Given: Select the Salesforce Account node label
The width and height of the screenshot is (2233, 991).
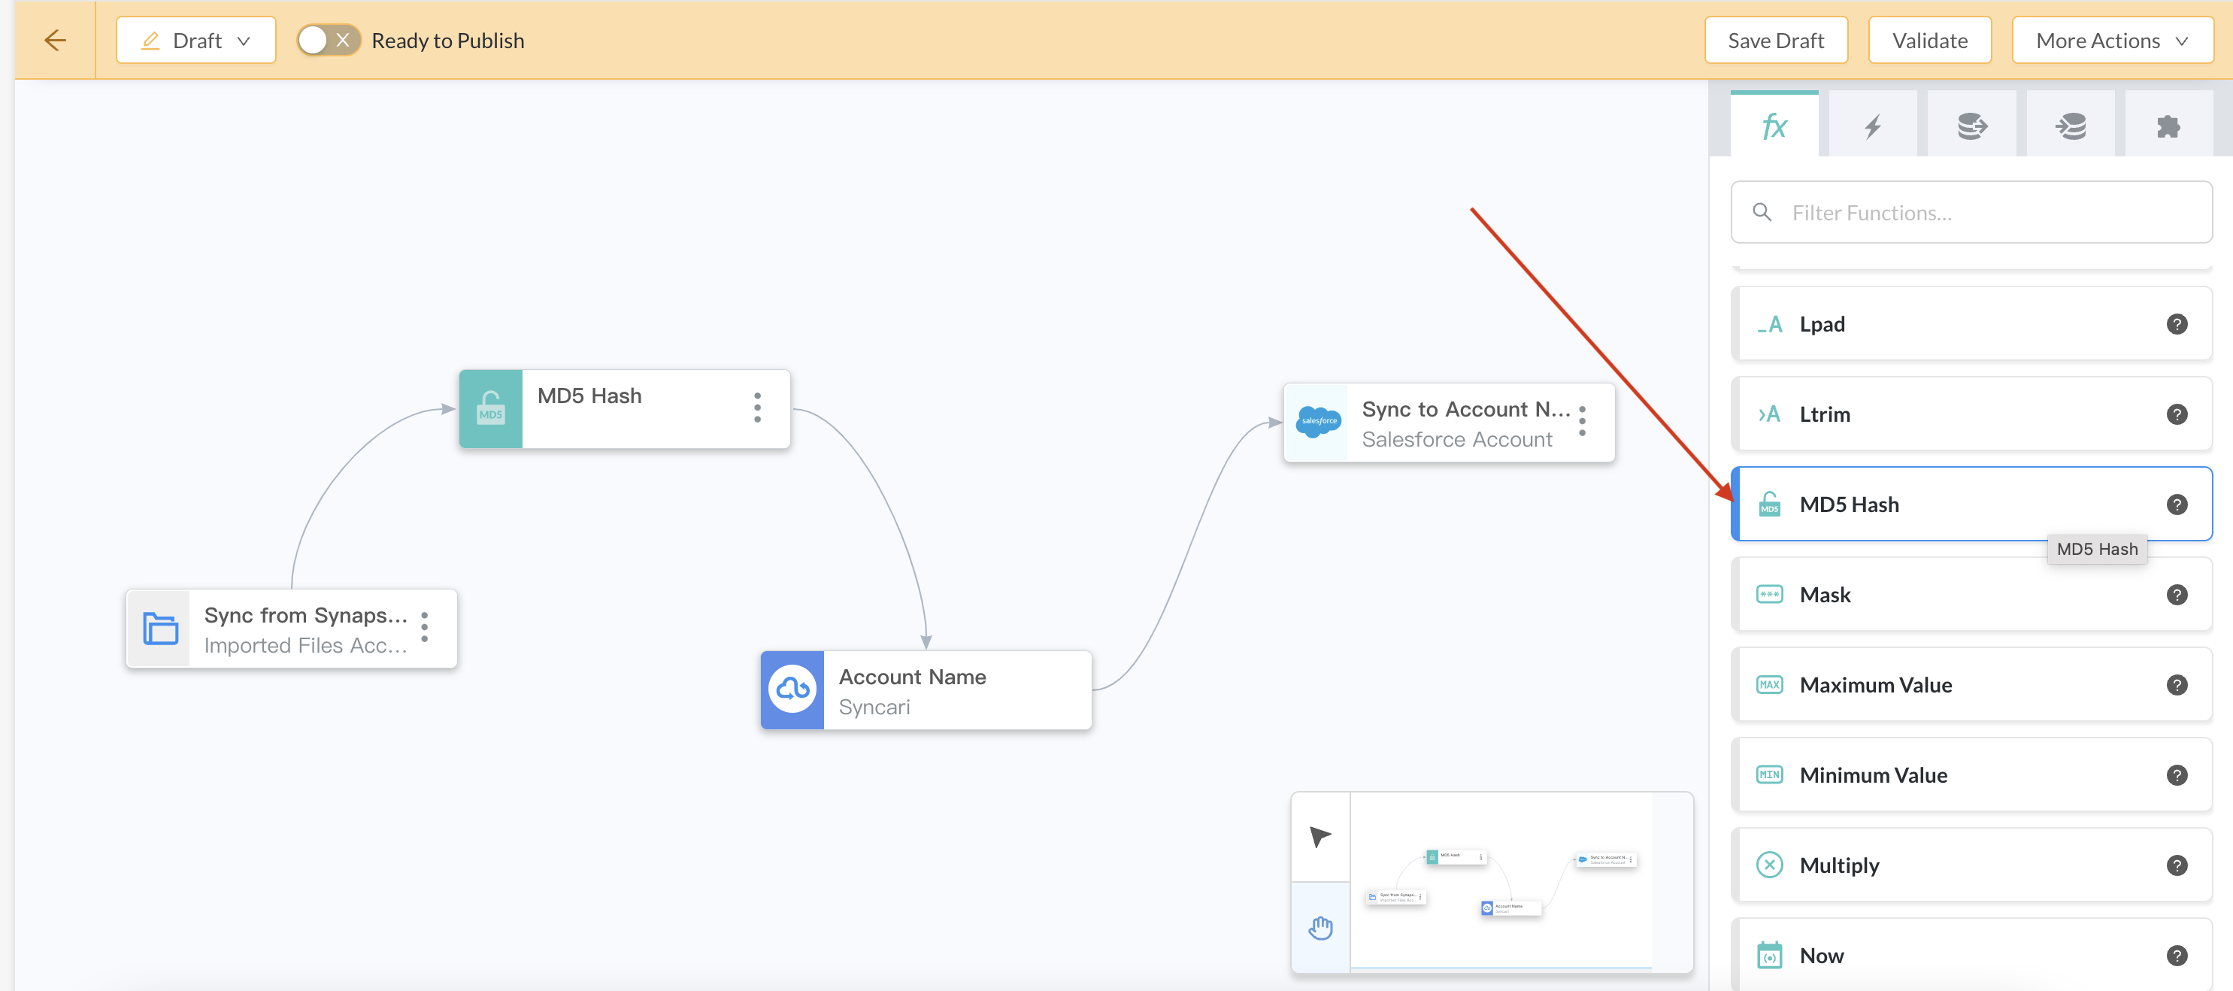Looking at the screenshot, I should tap(1456, 440).
